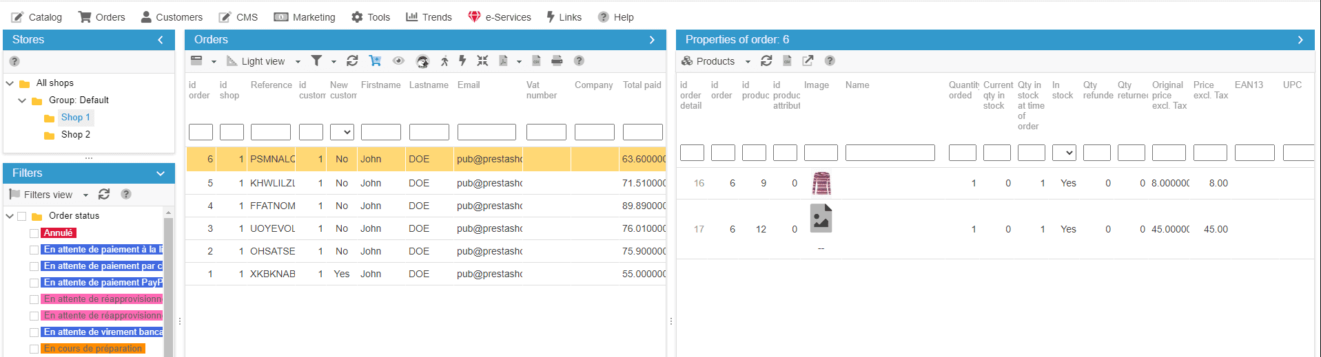Image resolution: width=1321 pixels, height=357 pixels.
Task: Click the print icon in Orders toolbar
Action: (x=557, y=61)
